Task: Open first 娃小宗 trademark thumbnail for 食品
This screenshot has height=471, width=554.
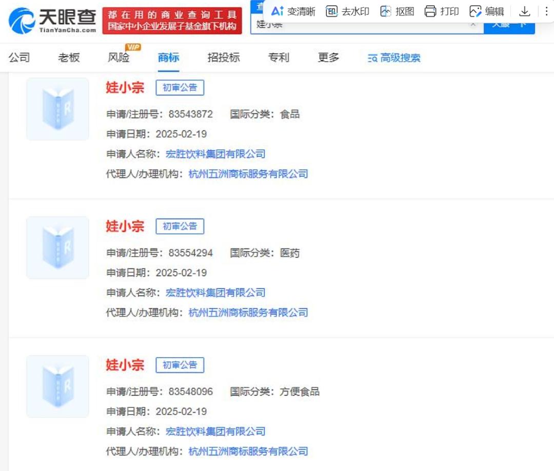Action: coord(57,109)
